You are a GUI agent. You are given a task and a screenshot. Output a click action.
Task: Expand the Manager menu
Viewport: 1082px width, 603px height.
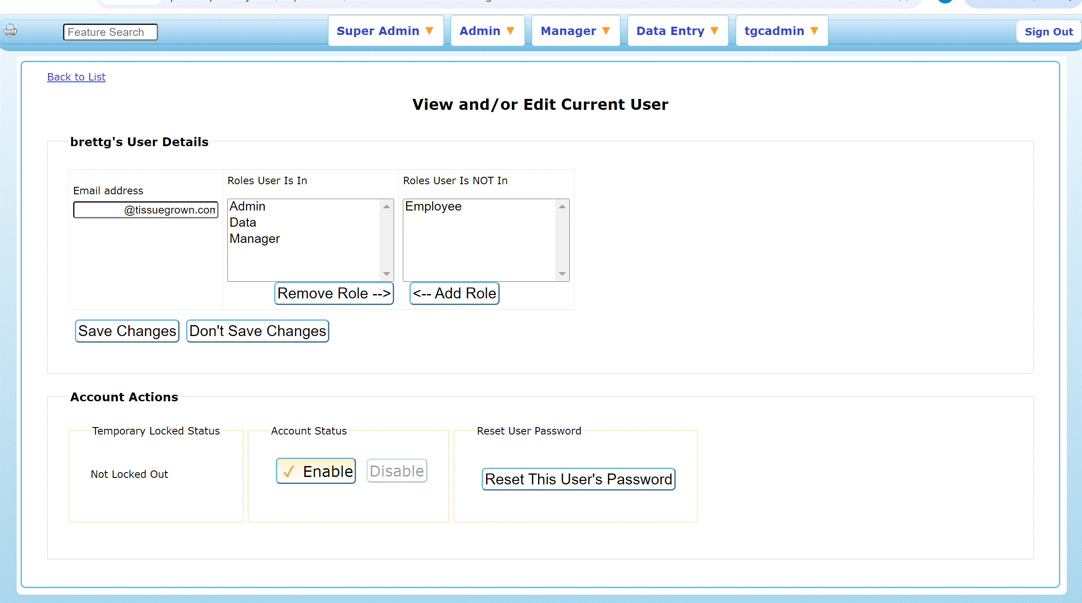[x=575, y=31]
